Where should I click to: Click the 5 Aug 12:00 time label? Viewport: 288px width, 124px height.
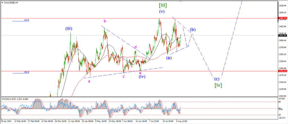(182, 121)
